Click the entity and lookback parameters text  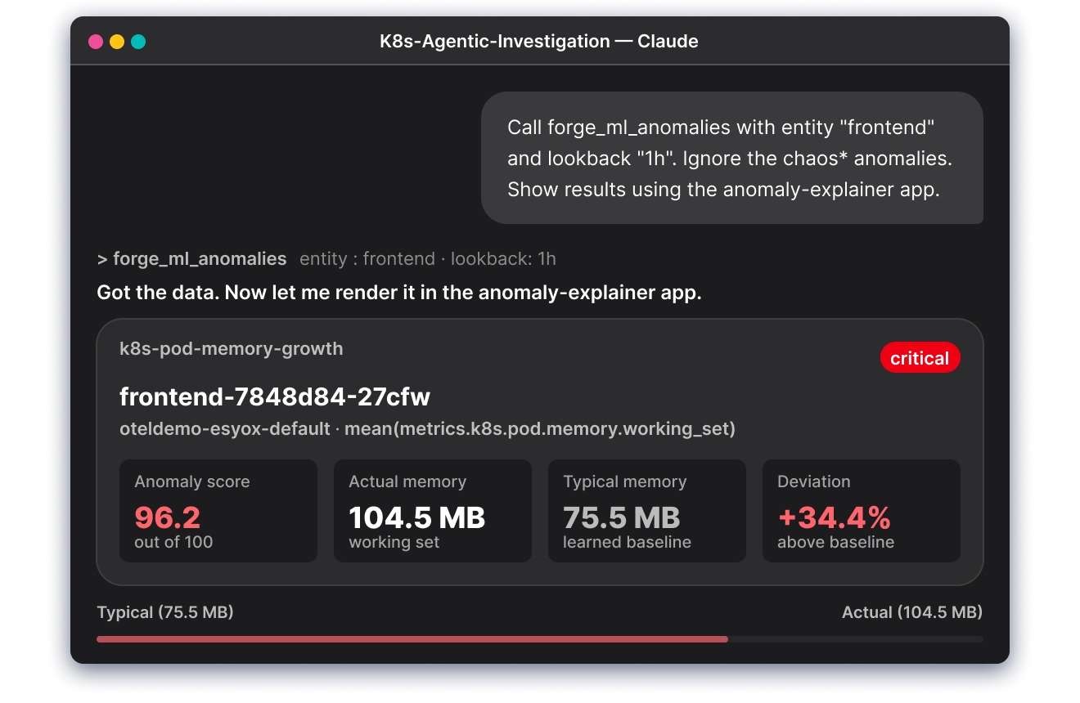pos(427,259)
